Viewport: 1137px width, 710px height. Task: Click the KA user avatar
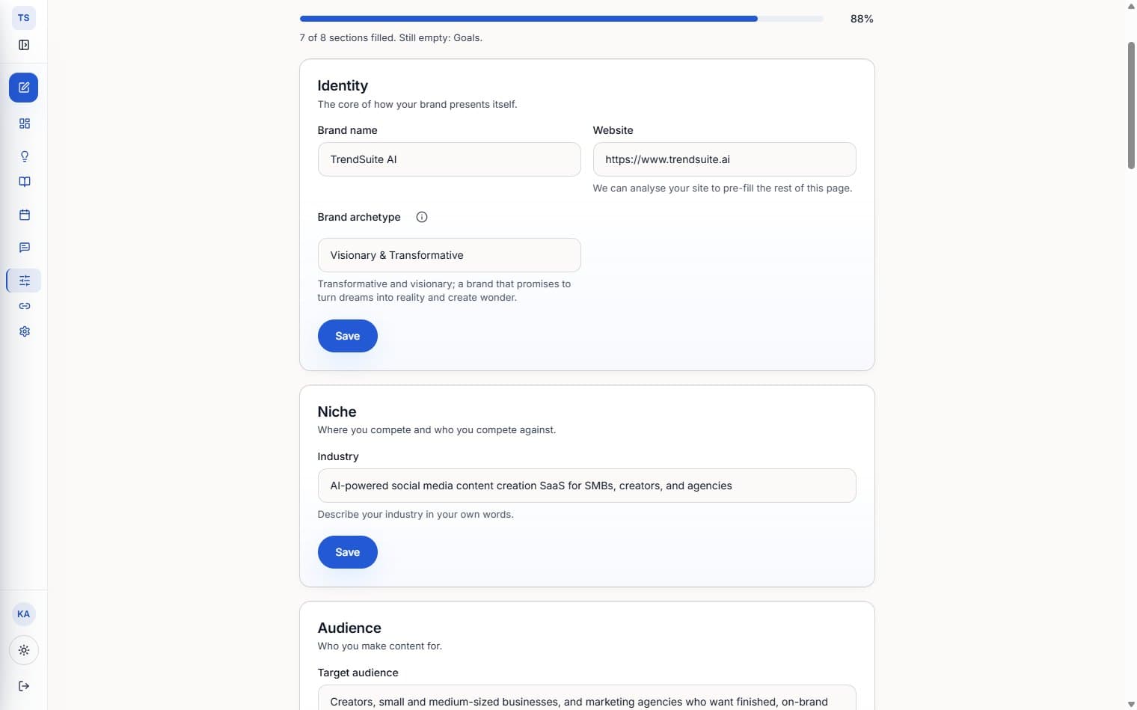click(24, 614)
